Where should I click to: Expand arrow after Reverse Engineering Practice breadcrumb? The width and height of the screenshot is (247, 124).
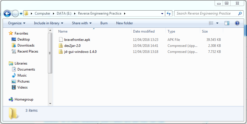coord(125,13)
